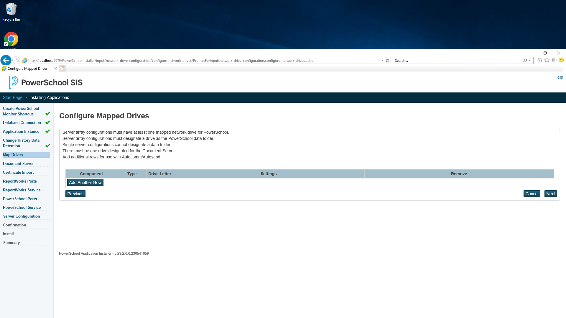
Task: Click the Drive Letter column header
Action: coord(160,174)
